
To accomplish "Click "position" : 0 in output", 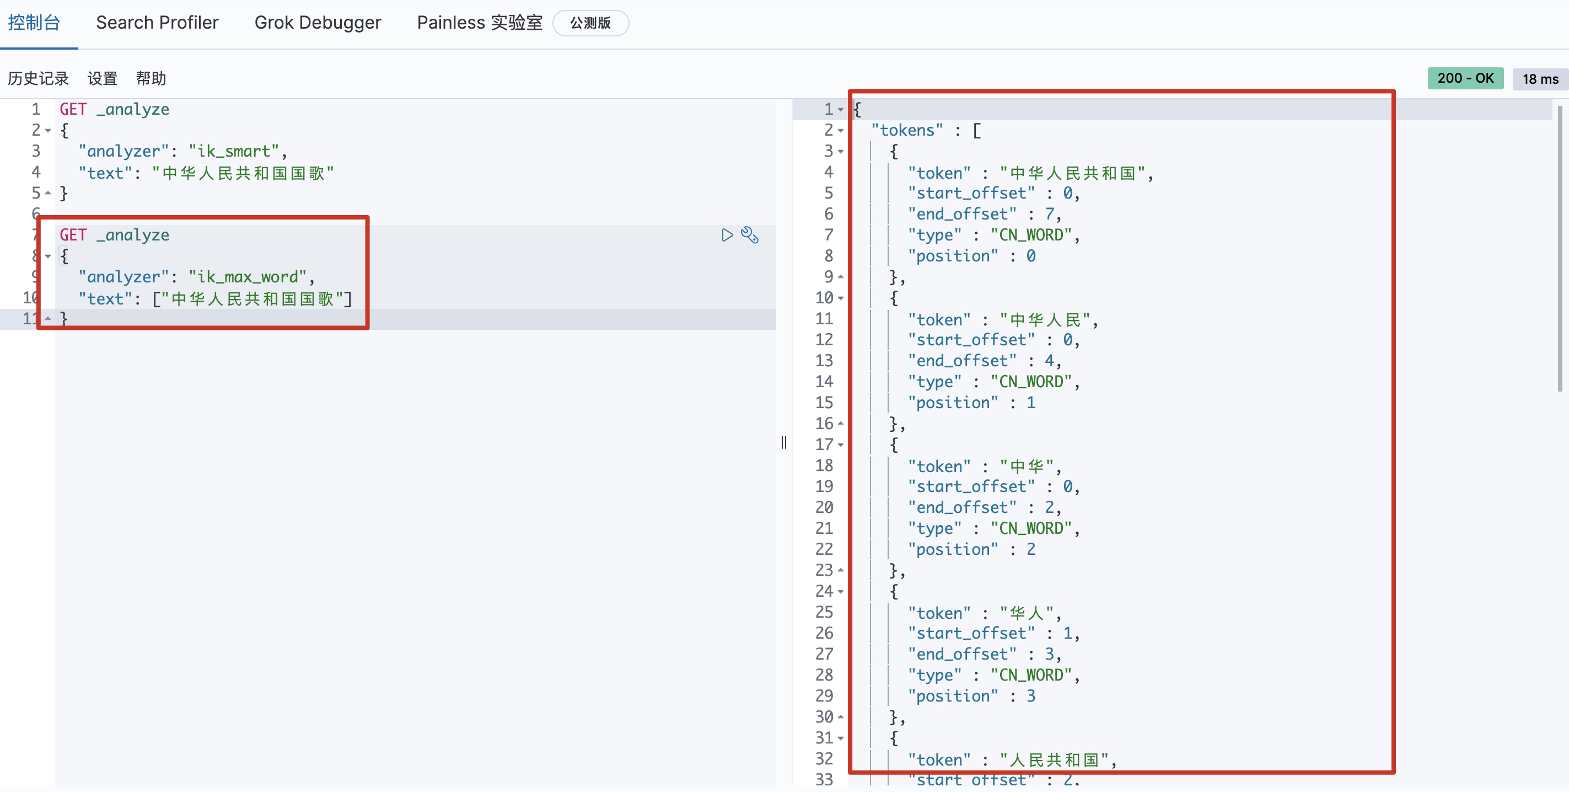I will (971, 256).
